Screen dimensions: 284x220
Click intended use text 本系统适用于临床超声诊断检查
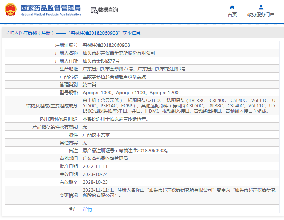(x=115, y=119)
